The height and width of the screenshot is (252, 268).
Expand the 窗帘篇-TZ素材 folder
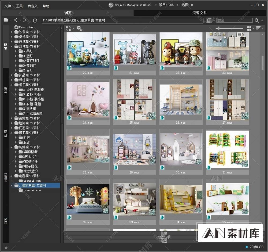tap(12, 118)
